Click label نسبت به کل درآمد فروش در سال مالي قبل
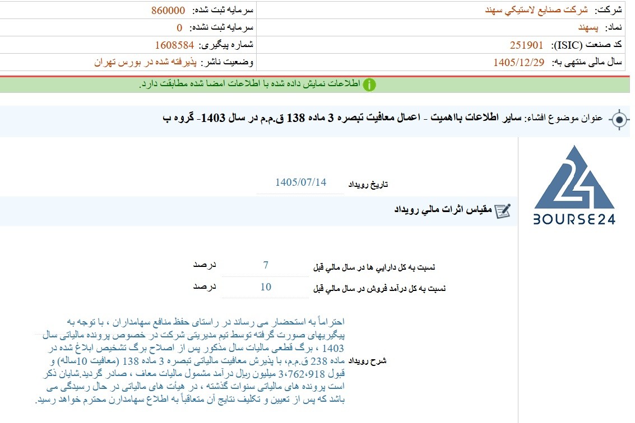The width and height of the screenshot is (635, 423). click(x=379, y=288)
